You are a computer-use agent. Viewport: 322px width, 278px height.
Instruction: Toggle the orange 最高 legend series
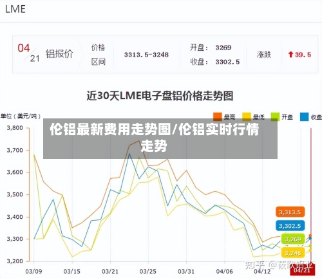(224, 117)
